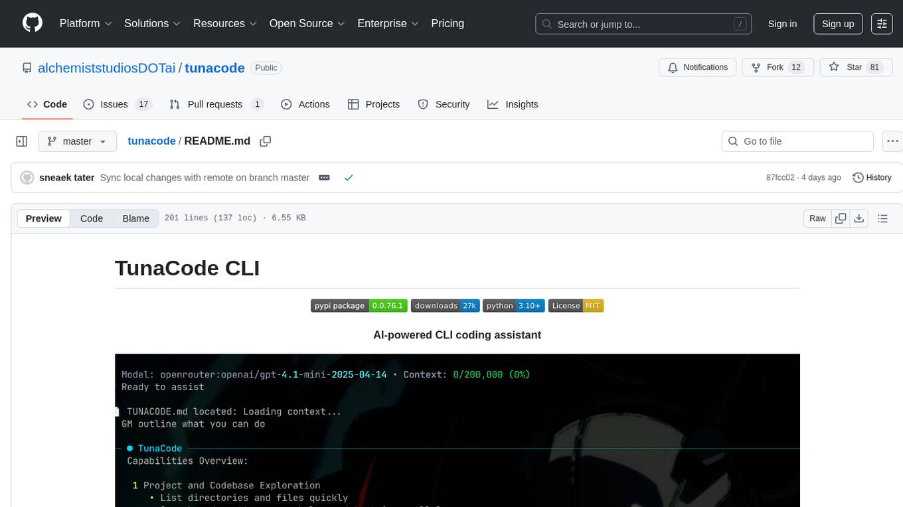Expand the commit message ellipsis
This screenshot has width=903, height=507.
tap(324, 178)
